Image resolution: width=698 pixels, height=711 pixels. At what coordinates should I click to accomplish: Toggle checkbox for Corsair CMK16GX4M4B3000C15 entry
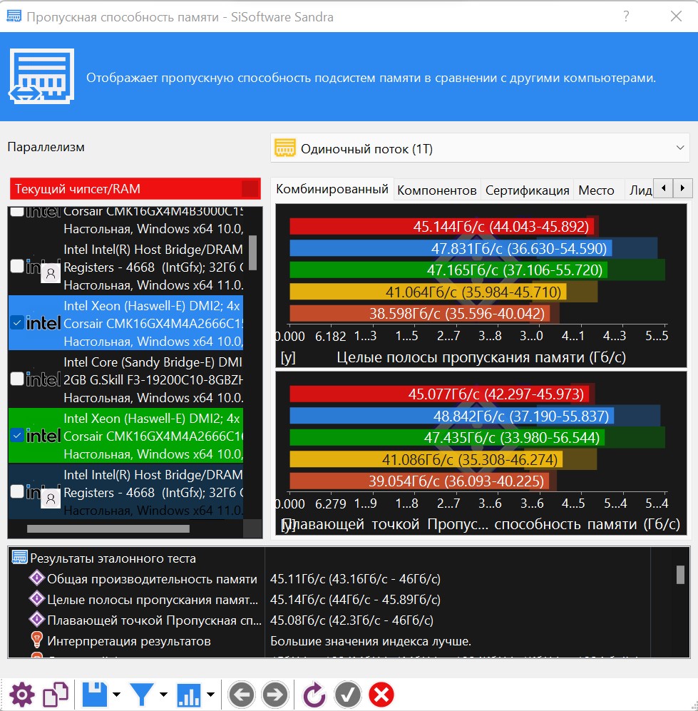coord(17,211)
